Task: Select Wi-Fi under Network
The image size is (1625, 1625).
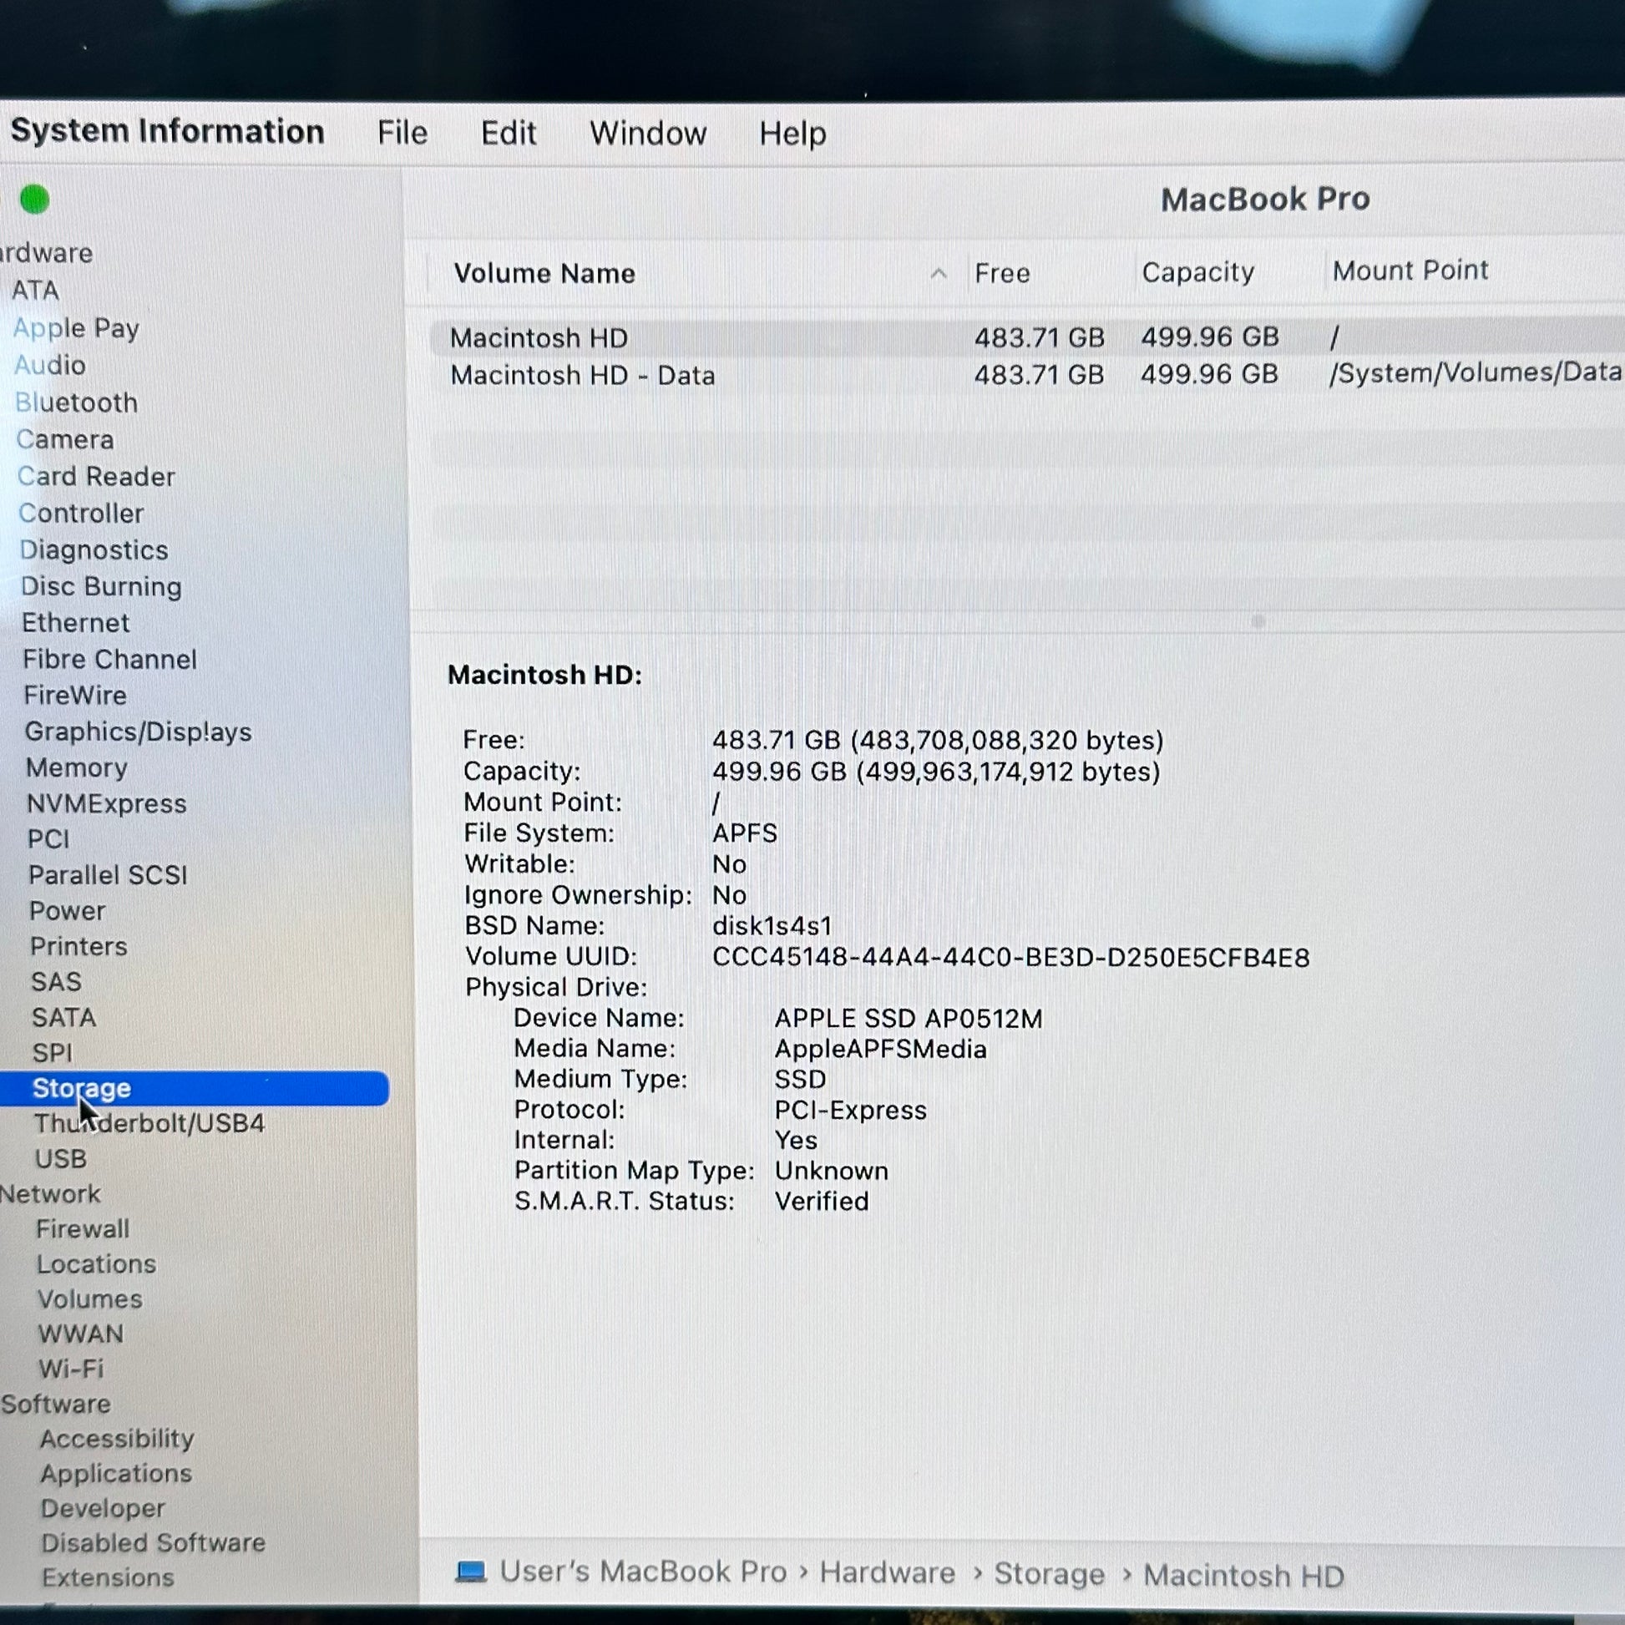Action: point(72,1369)
